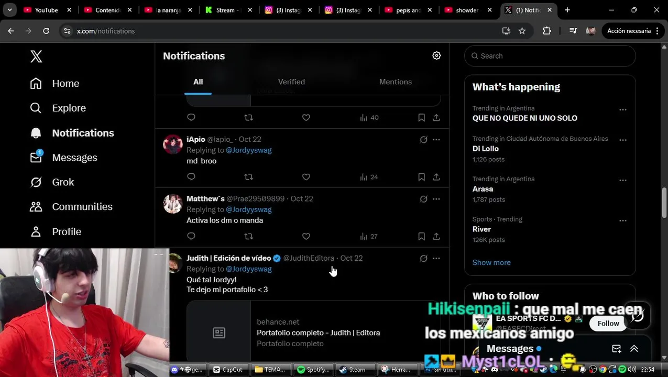Viewport: 668px width, 377px height.
Task: Open @Jordyyswag link in Matthew's reply
Action: (248, 209)
